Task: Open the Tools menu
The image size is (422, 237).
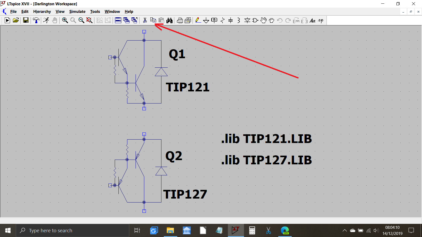Action: [x=95, y=12]
